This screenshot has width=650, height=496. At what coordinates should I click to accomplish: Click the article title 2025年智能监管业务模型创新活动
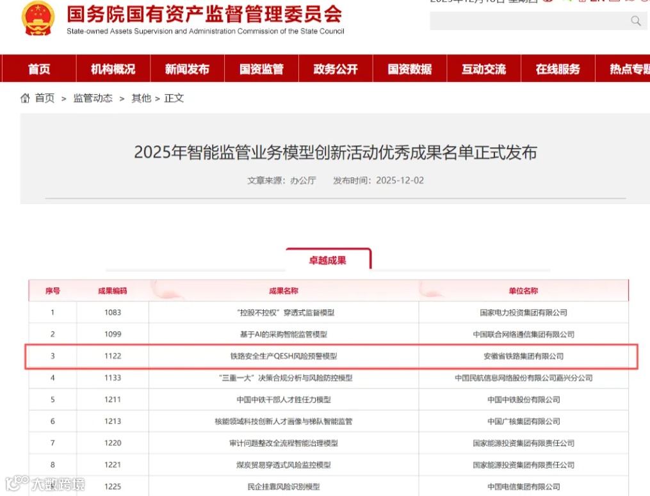(336, 152)
